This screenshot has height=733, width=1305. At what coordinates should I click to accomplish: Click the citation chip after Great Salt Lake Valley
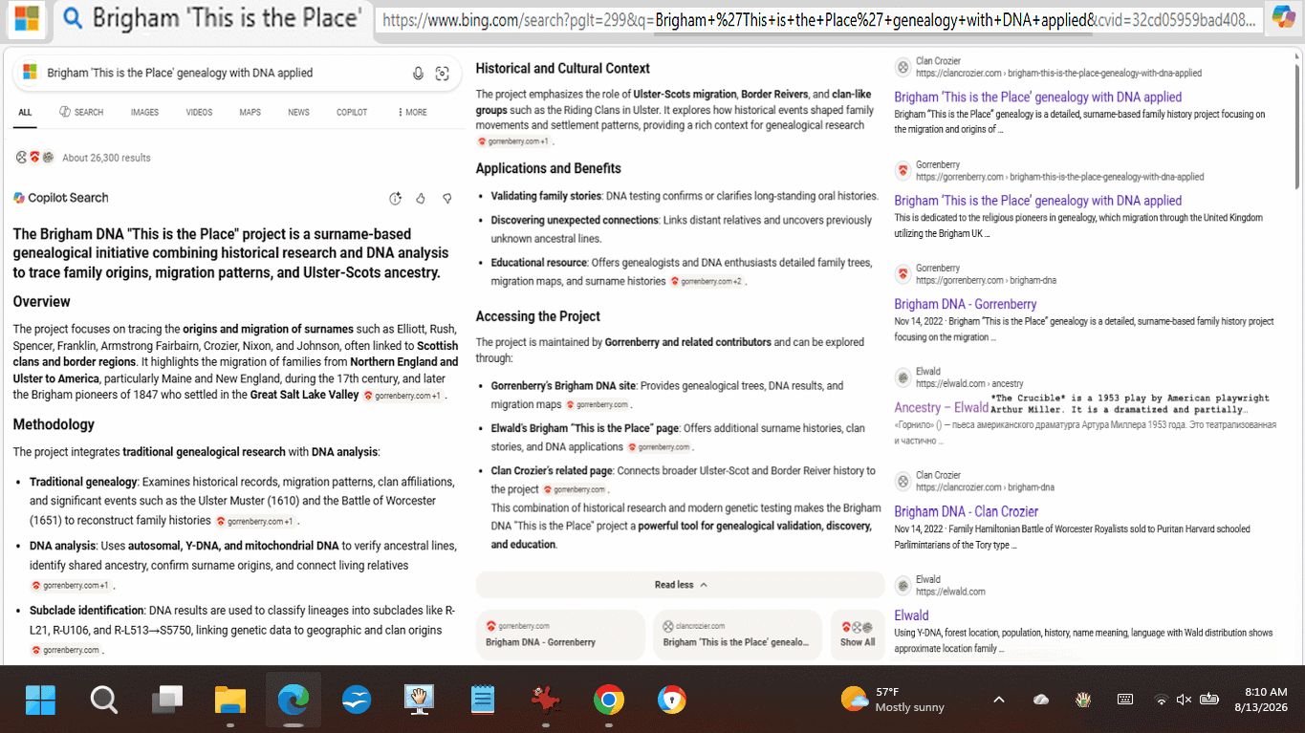(403, 396)
